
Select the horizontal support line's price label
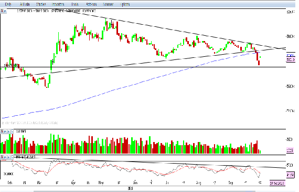[x=12, y=65]
